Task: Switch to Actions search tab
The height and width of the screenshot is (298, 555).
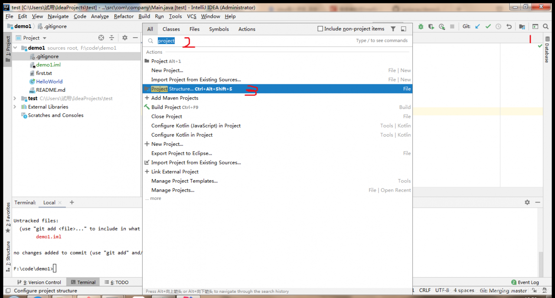Action: [x=247, y=29]
